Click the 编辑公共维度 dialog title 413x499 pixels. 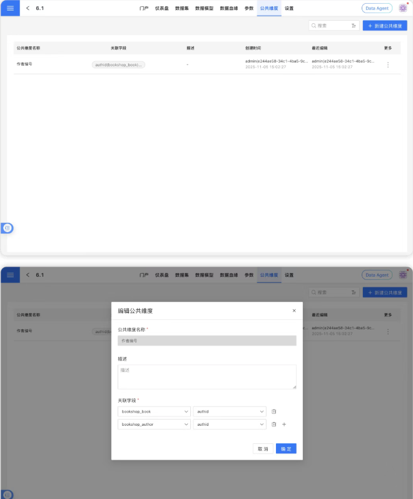pyautogui.click(x=135, y=311)
